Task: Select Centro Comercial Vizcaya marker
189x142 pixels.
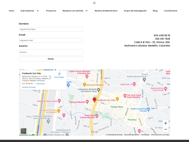Action: (x=148, y=109)
